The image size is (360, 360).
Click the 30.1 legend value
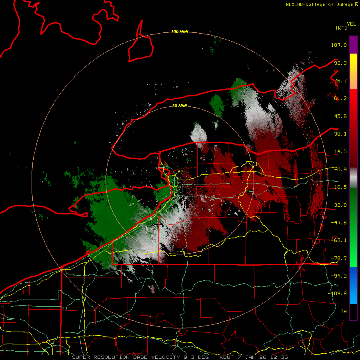(x=340, y=134)
